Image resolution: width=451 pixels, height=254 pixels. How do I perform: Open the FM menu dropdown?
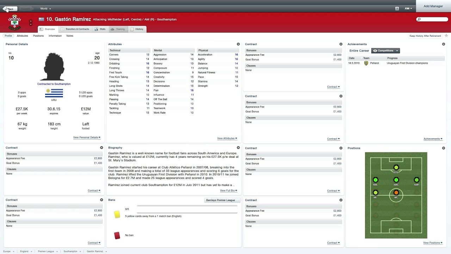click(408, 8)
